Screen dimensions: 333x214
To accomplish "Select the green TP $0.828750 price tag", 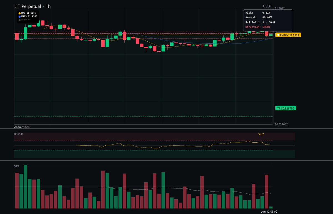I will coord(286,108).
